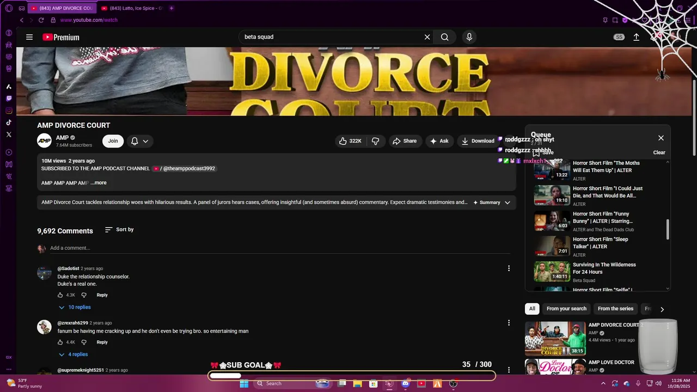Open X (Twitter) from the Opera sidebar
The image size is (697, 392).
pyautogui.click(x=9, y=134)
